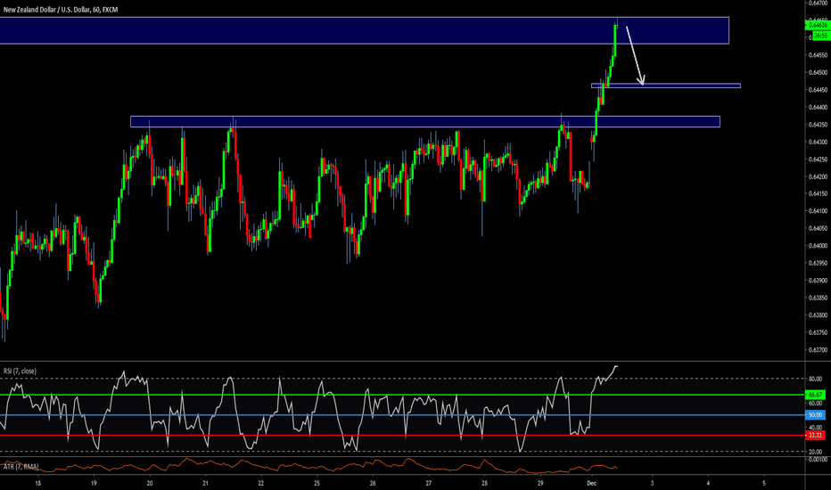Image resolution: width=831 pixels, height=490 pixels.
Task: Click date 26 on the time axis
Action: (x=373, y=483)
